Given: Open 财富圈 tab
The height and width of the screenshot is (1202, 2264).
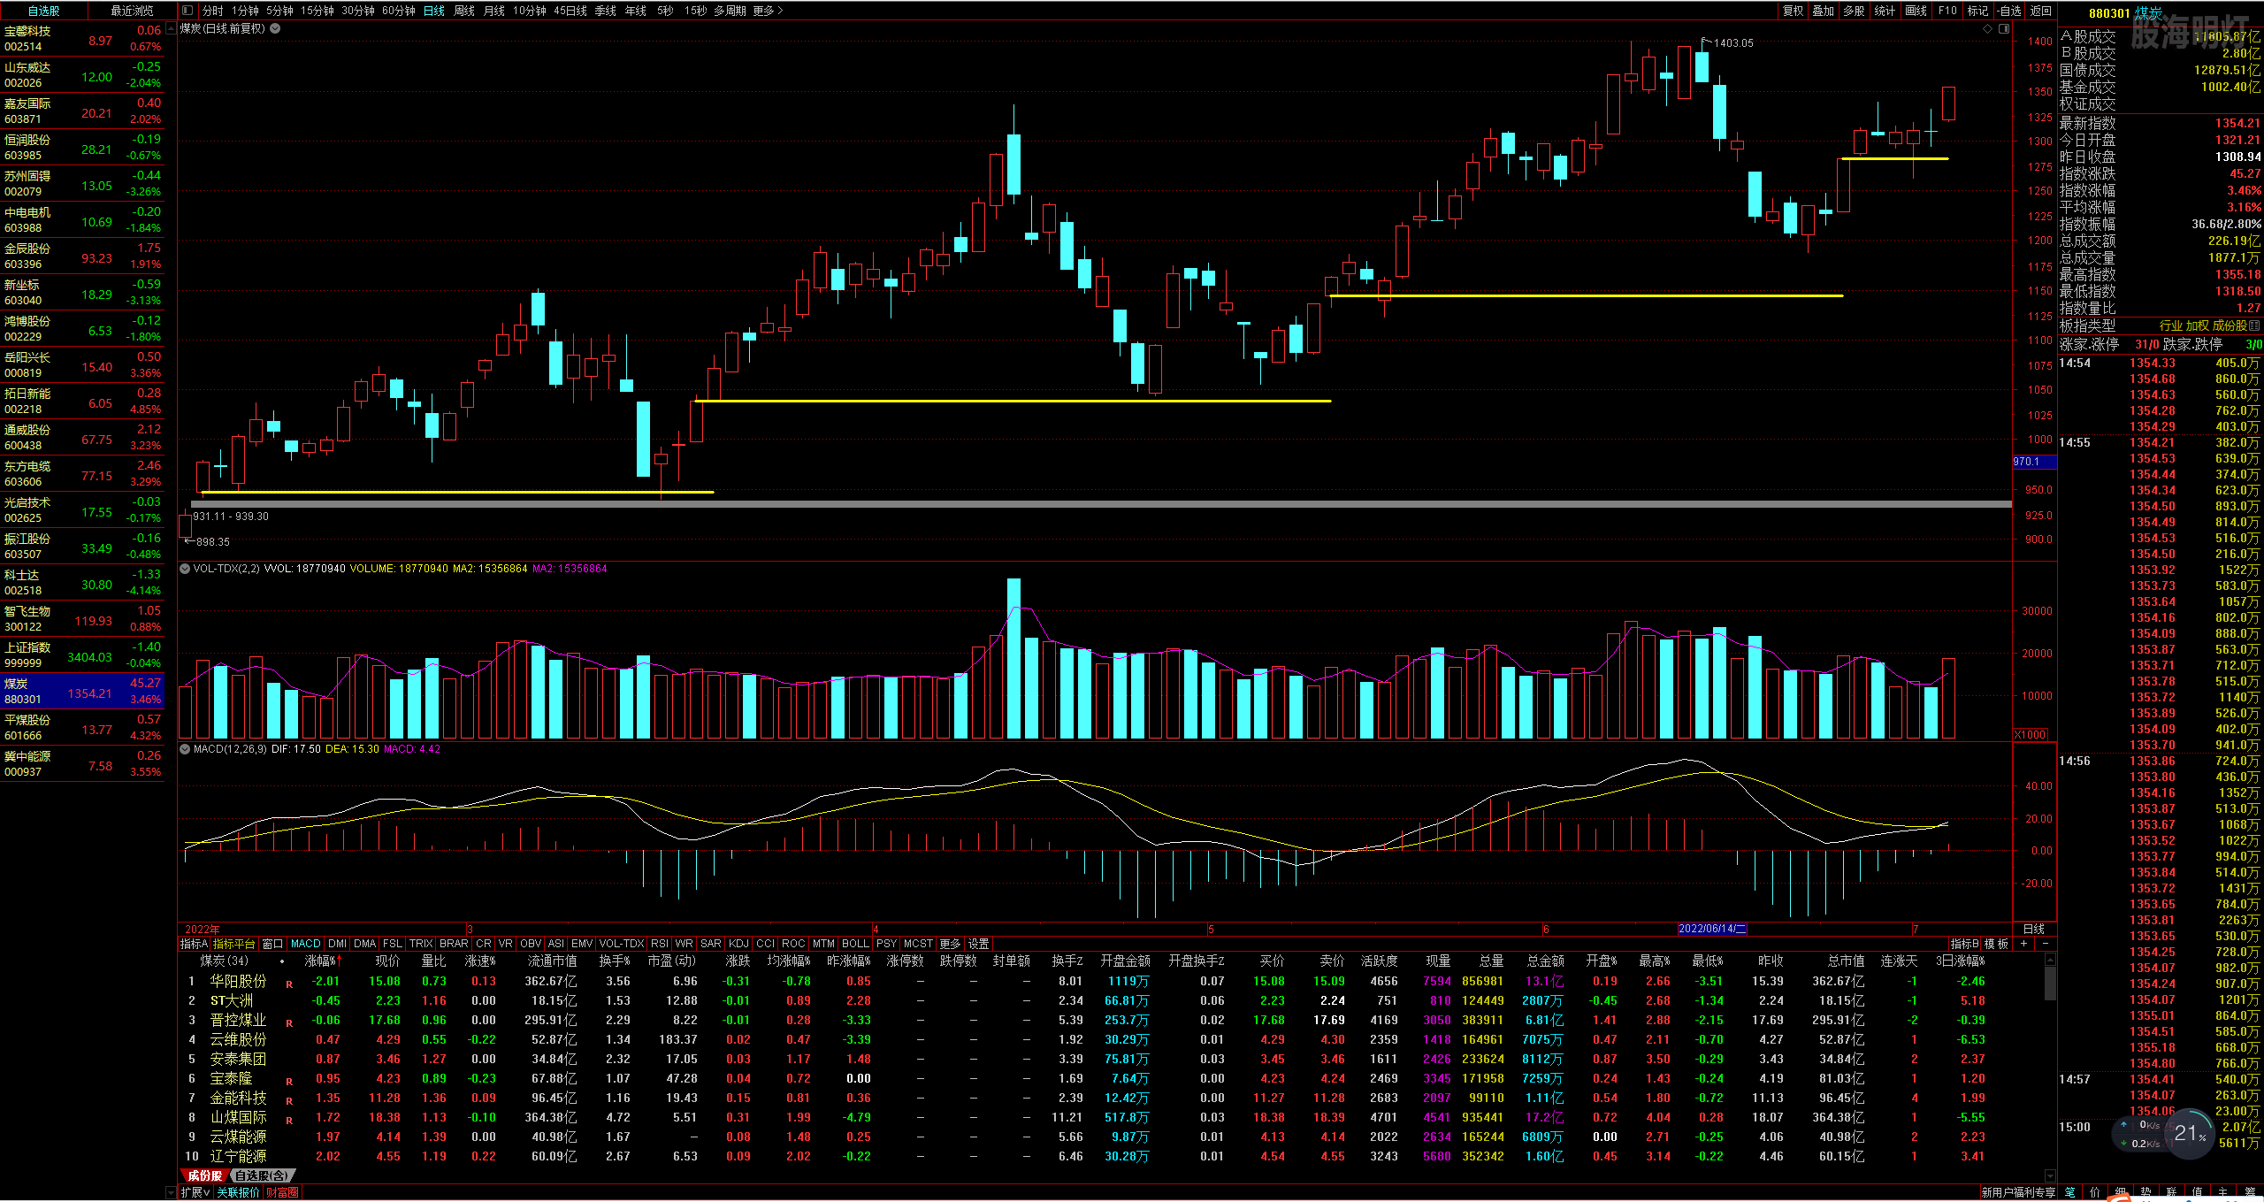Looking at the screenshot, I should click(x=282, y=1192).
